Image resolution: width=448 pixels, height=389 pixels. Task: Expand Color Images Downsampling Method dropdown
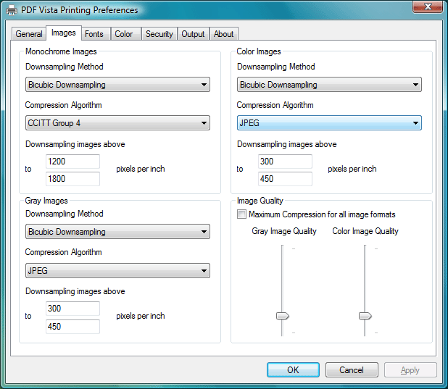pyautogui.click(x=329, y=85)
